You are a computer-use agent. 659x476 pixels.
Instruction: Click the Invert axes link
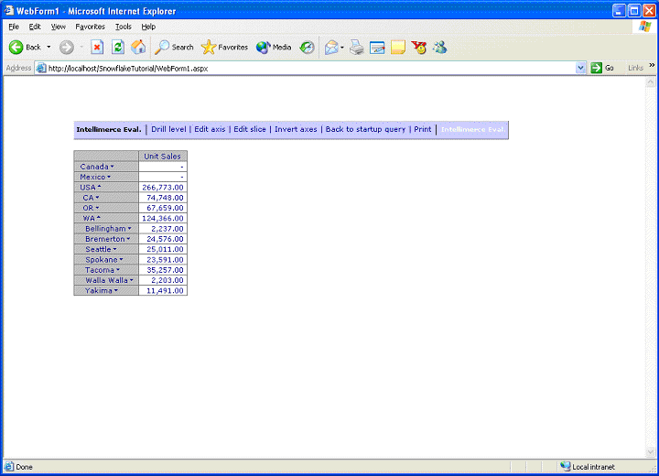(296, 129)
